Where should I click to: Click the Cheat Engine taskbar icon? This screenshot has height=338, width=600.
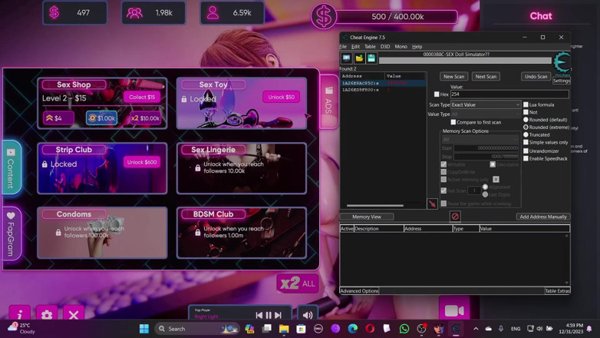click(456, 329)
